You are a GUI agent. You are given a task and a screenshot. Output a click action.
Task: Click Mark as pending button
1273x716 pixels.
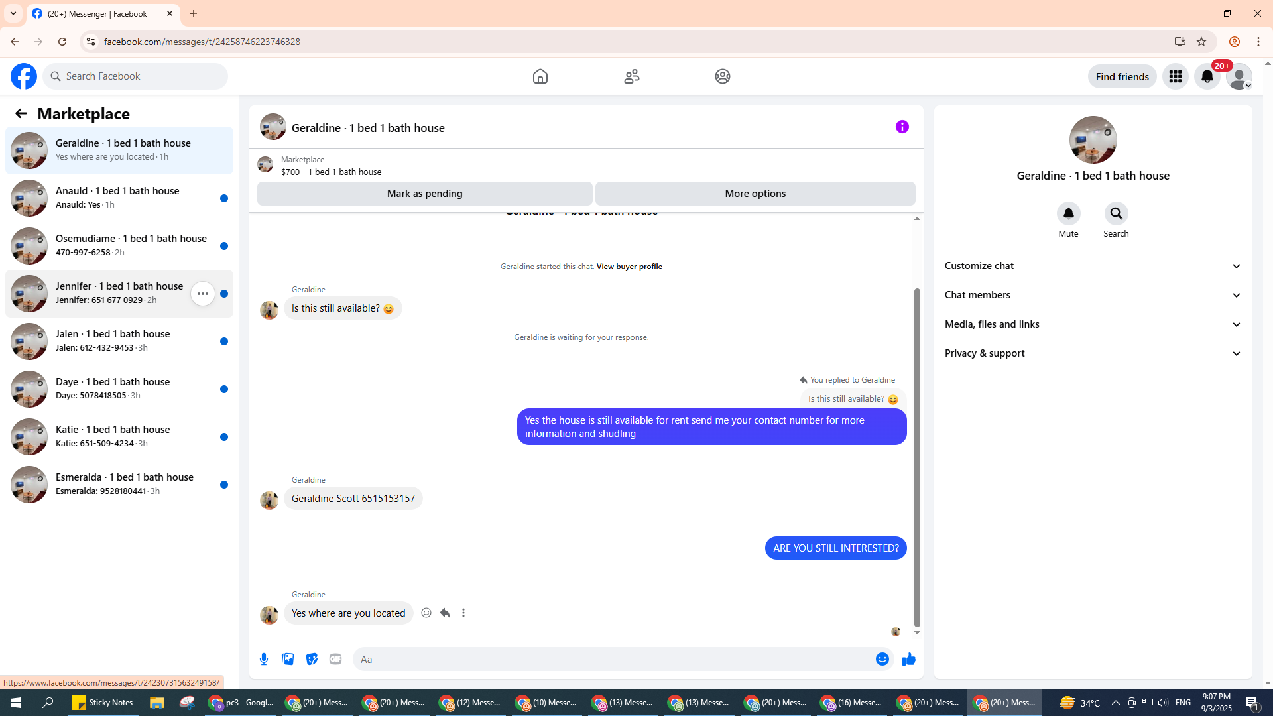click(x=425, y=194)
